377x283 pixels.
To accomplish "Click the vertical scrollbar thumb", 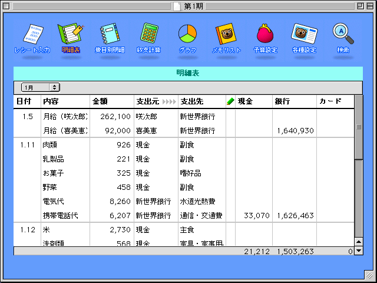I will 359,127.
